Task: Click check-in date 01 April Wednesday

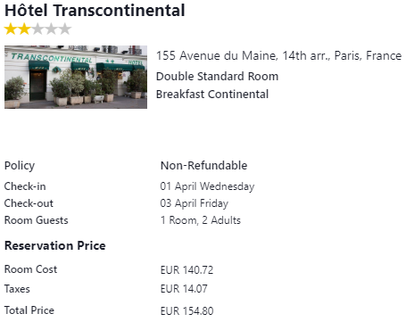Action: [207, 186]
